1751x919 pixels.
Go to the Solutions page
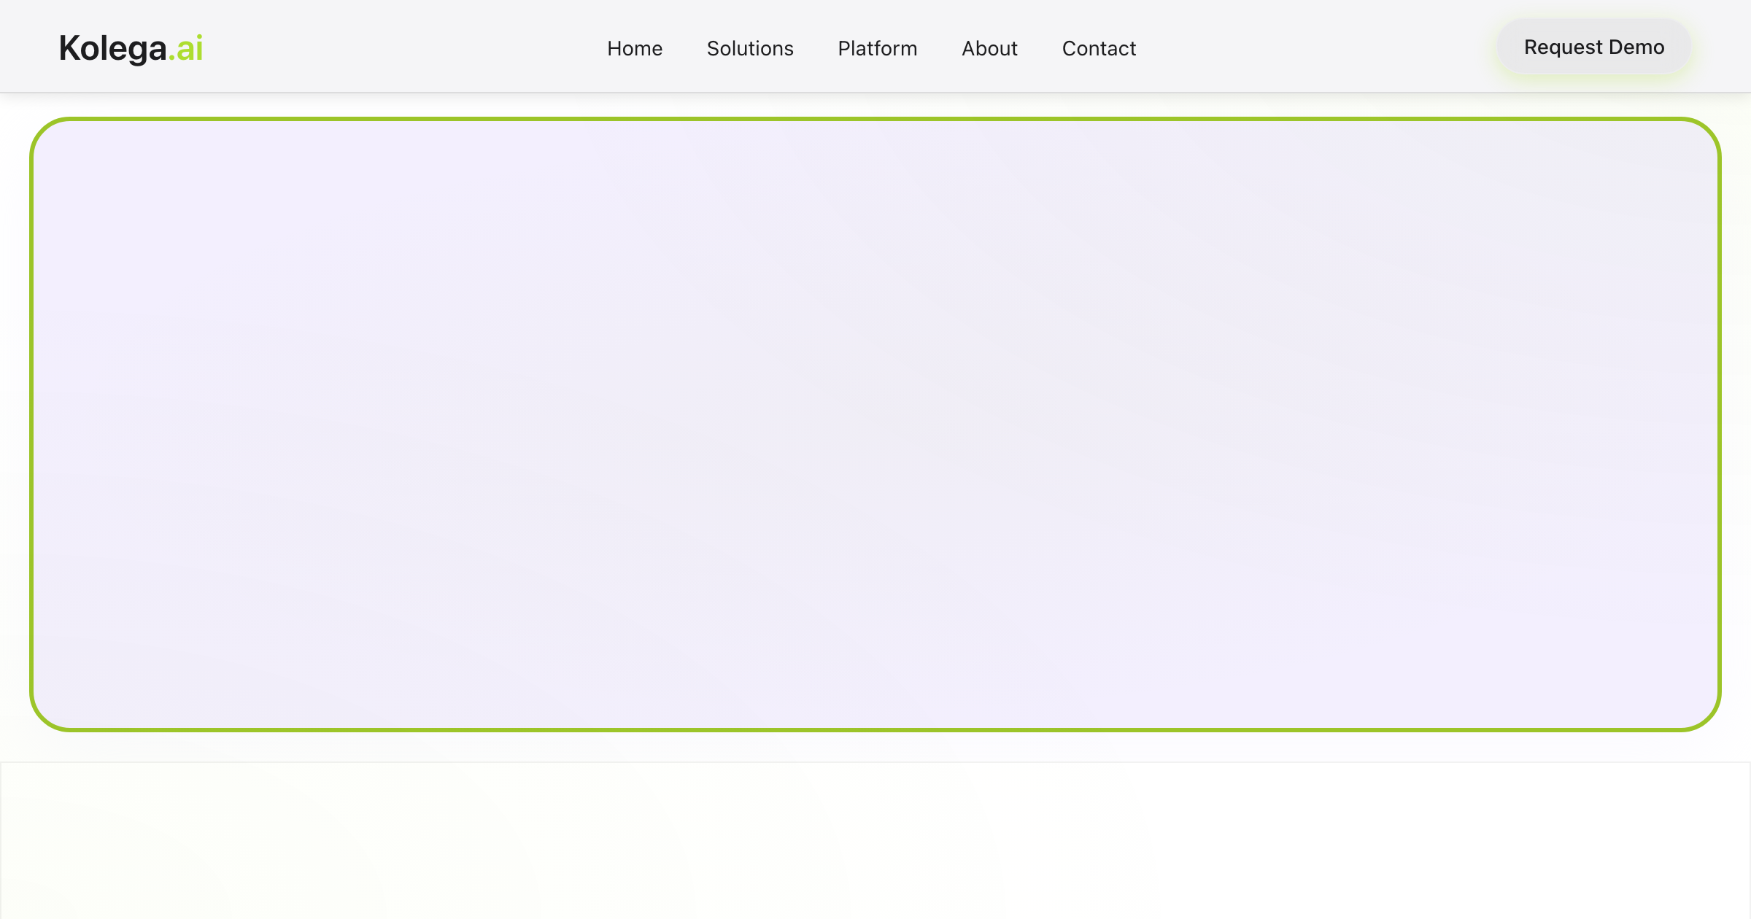(x=750, y=48)
